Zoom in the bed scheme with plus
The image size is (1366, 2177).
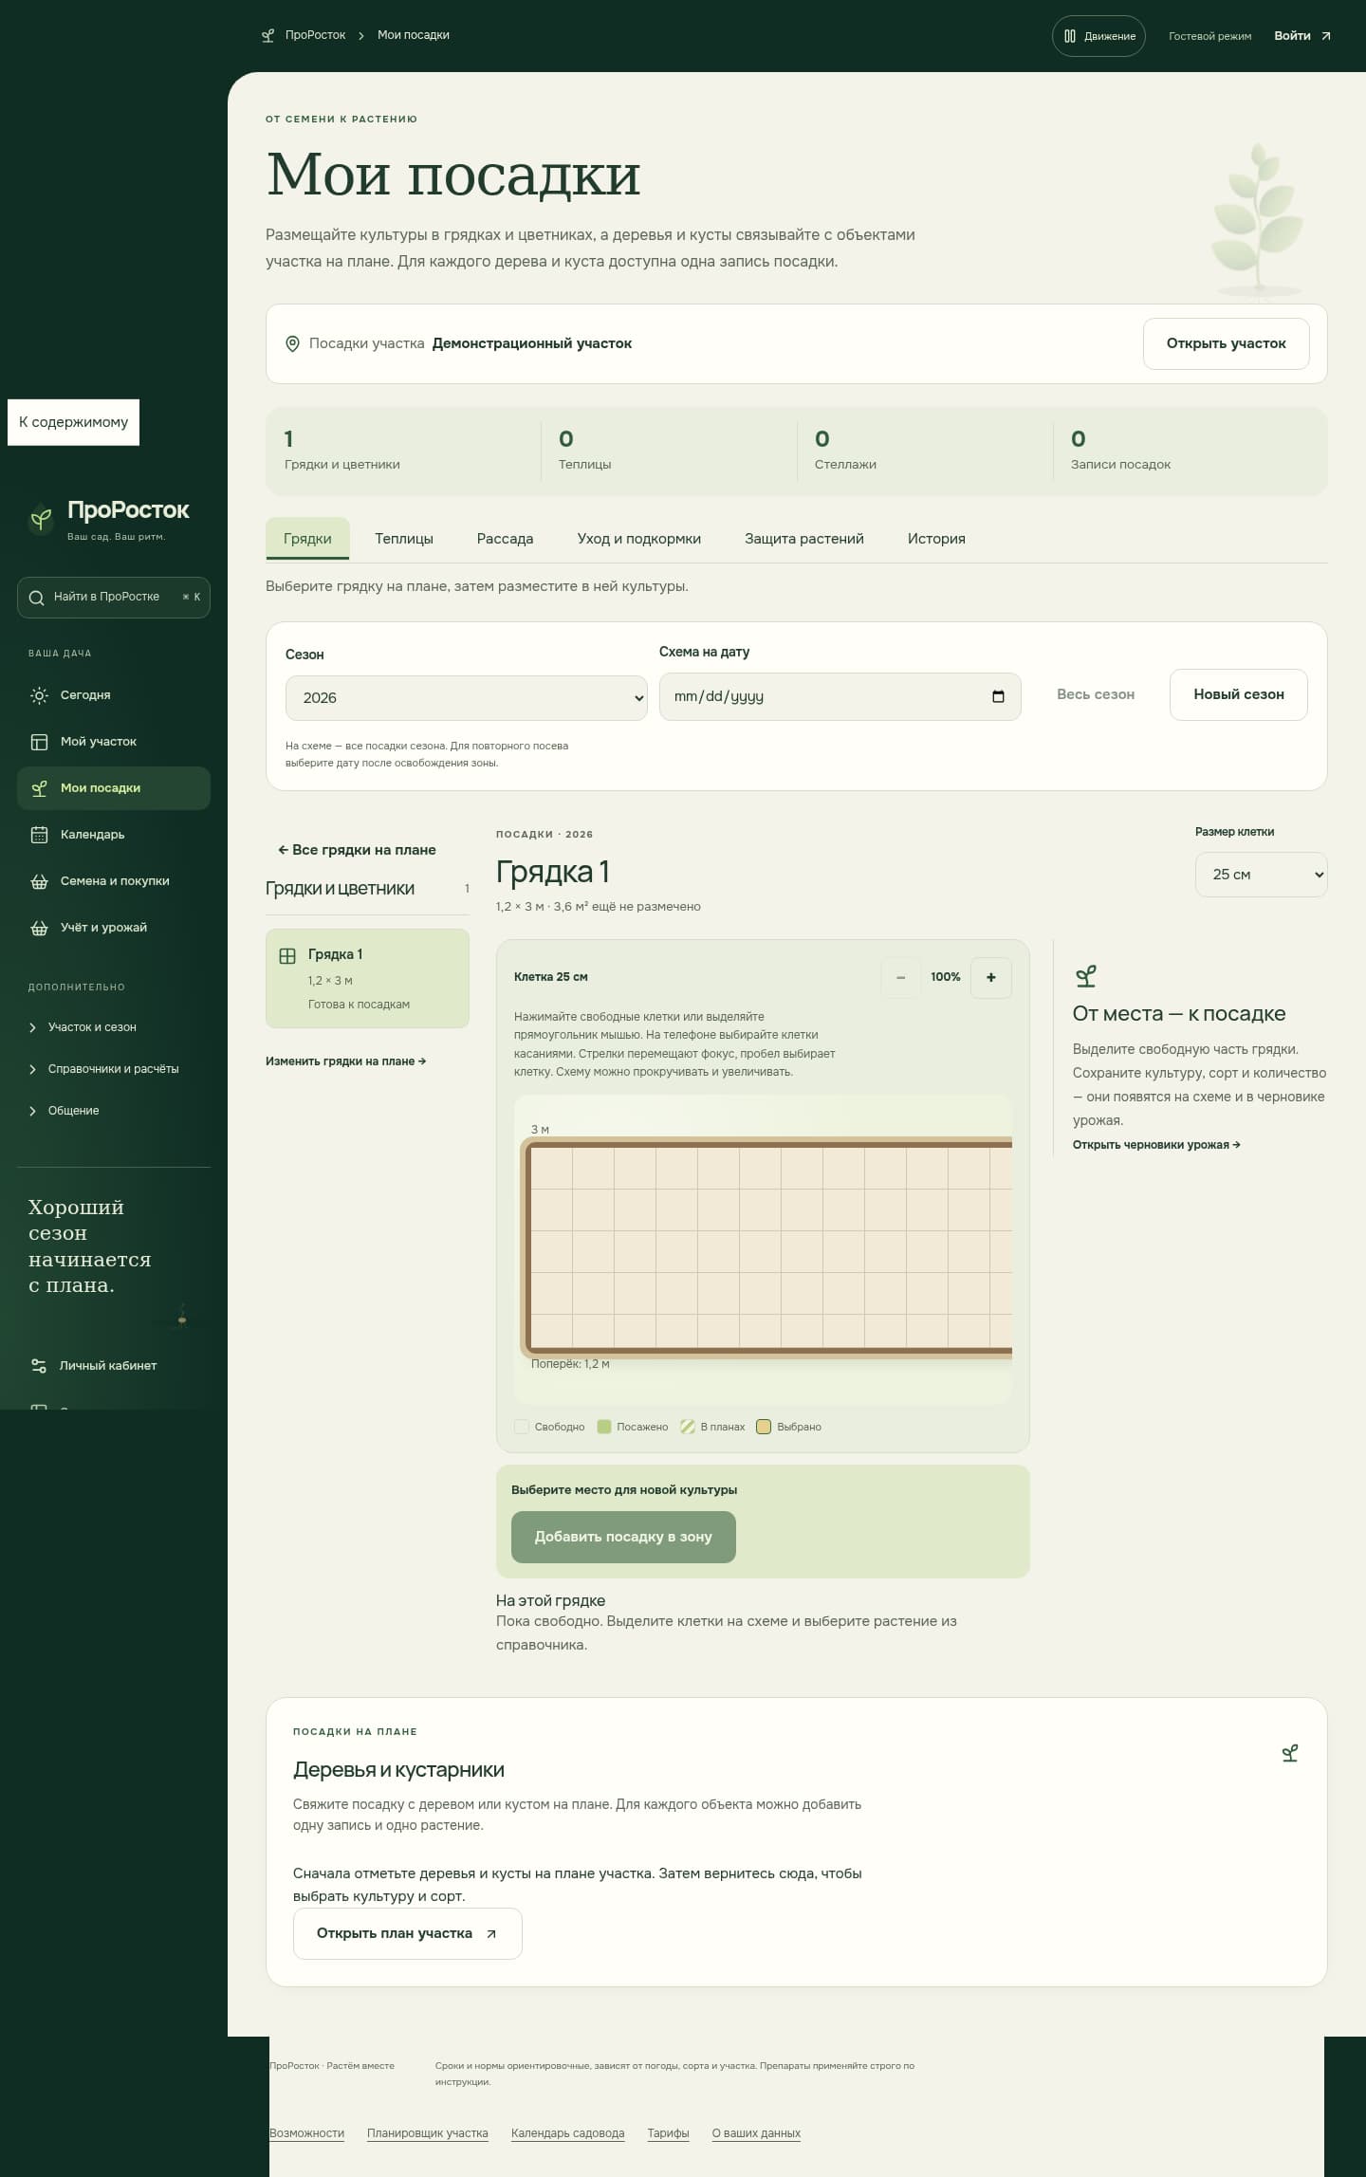pyautogui.click(x=991, y=978)
